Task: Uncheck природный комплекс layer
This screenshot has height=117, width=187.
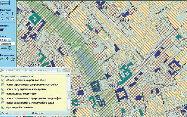Action: pyautogui.click(x=3, y=107)
